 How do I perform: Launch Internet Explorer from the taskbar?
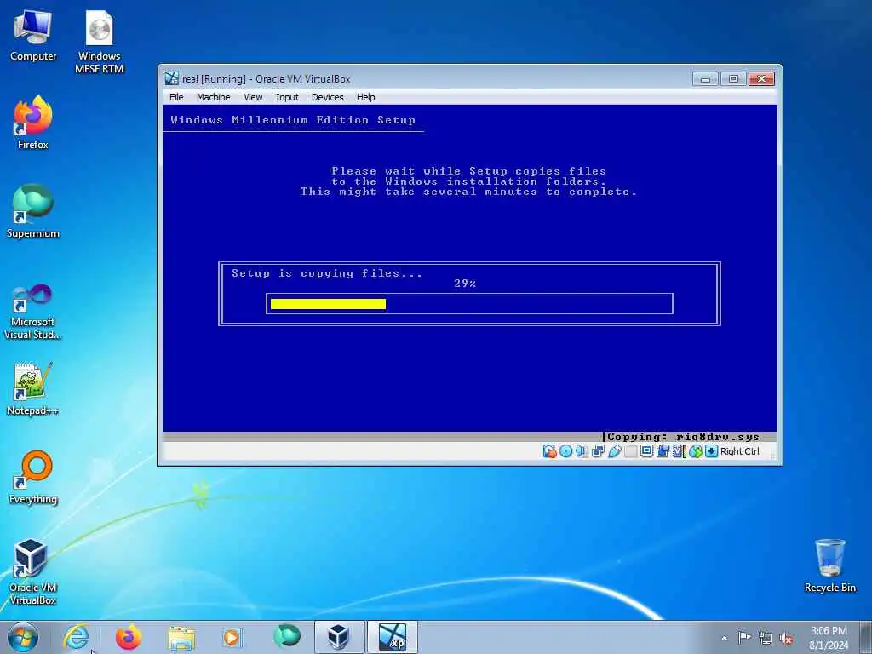(x=76, y=637)
